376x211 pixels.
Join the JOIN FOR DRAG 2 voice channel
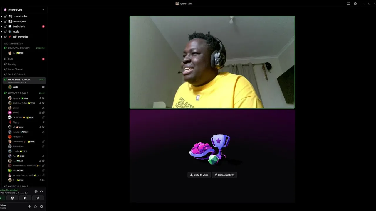click(x=24, y=186)
